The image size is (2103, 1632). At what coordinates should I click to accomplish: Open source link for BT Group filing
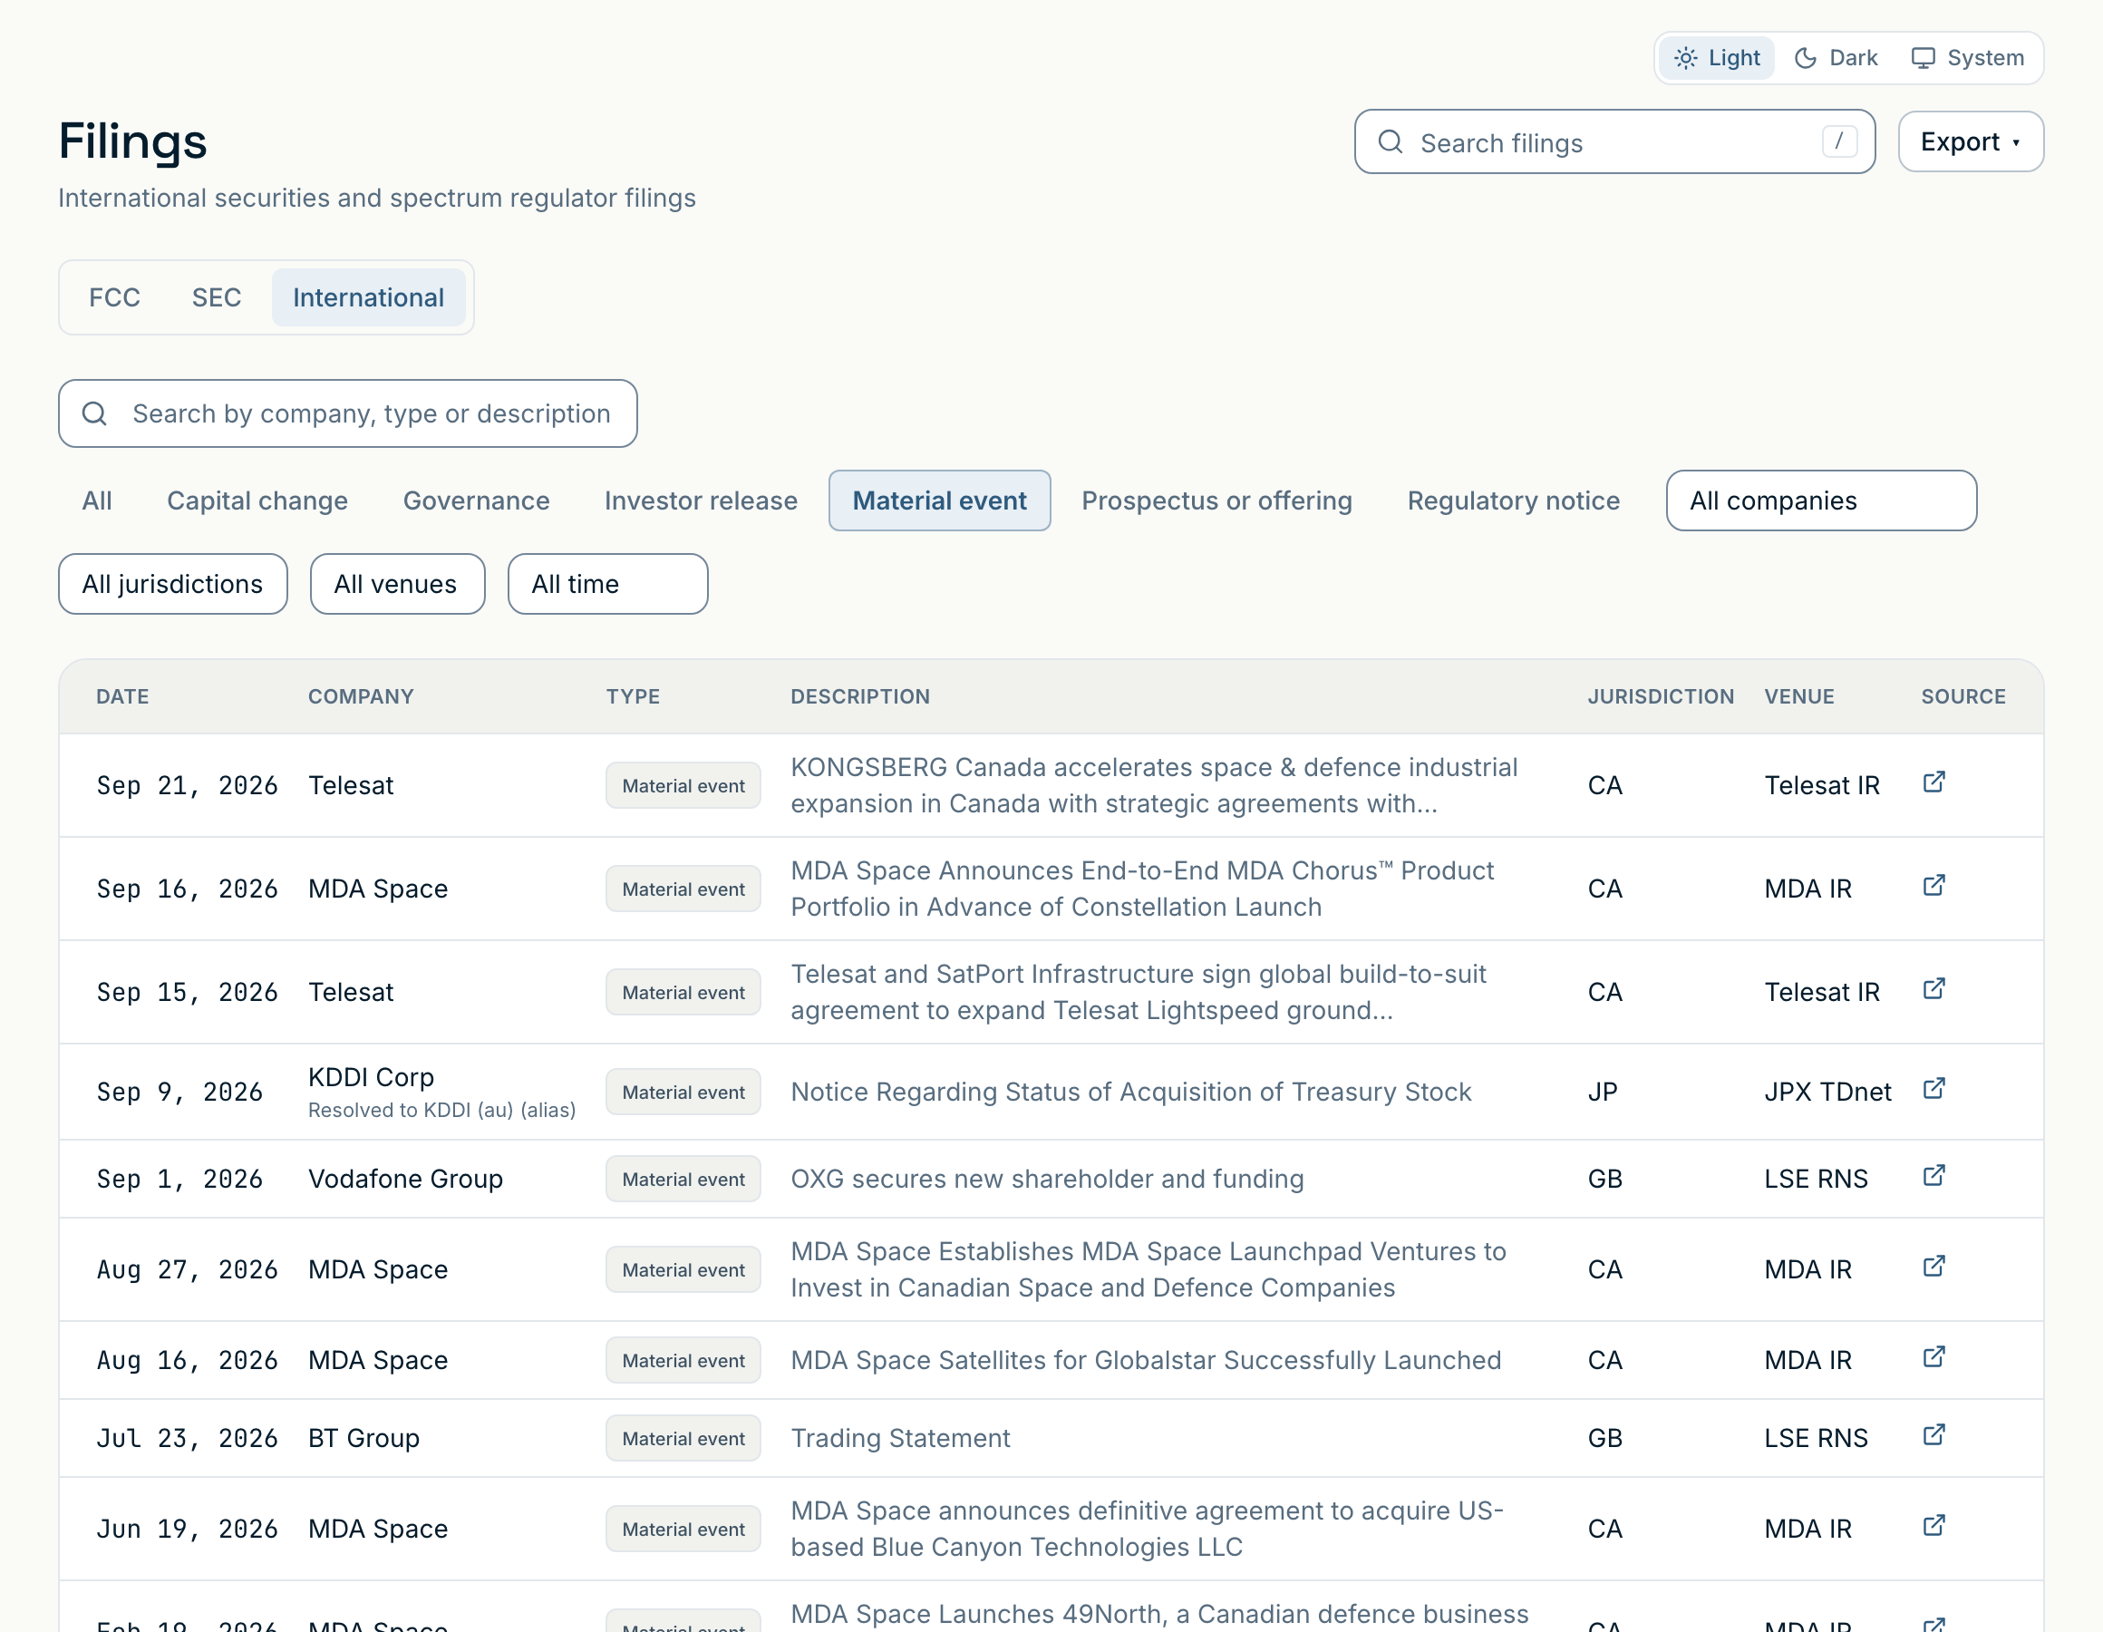tap(1933, 1434)
